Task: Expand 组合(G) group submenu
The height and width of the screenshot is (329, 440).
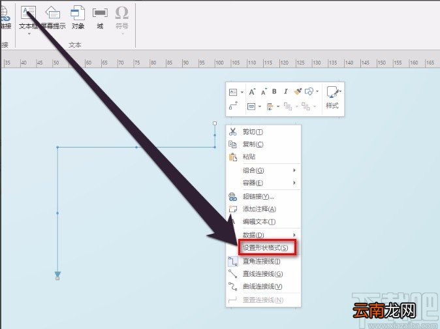Action: click(264, 170)
